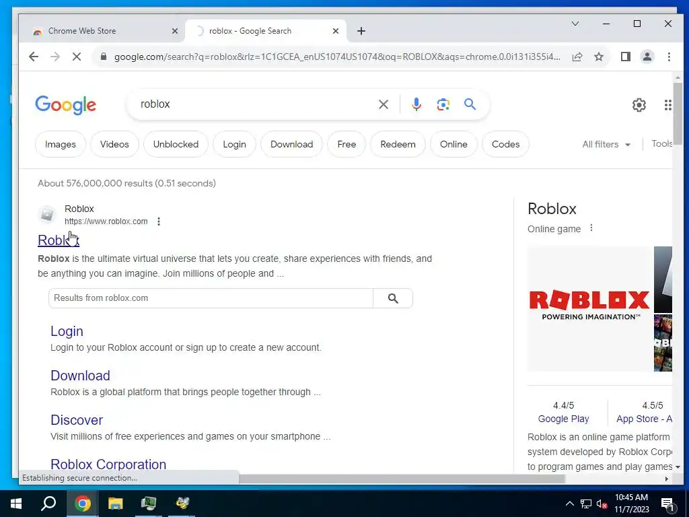View site information lock icon
The height and width of the screenshot is (517, 689).
coord(104,57)
